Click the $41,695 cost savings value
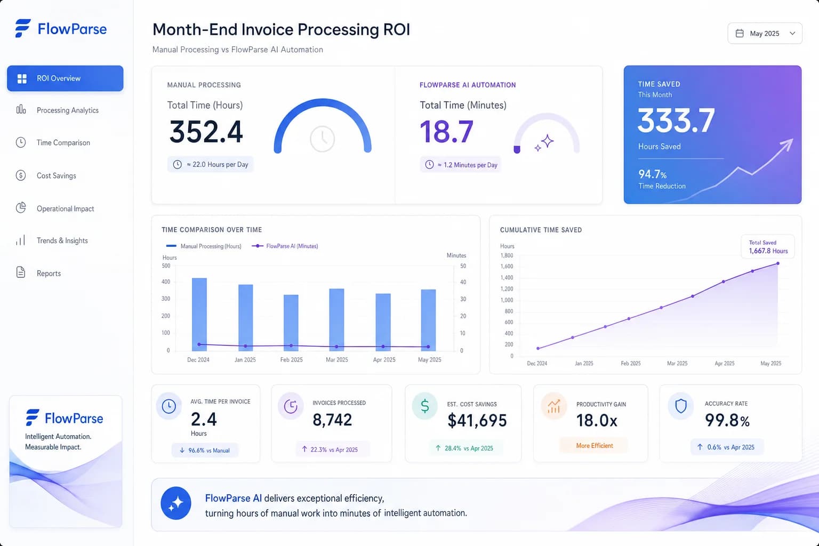Viewport: 819px width, 546px height. coord(477,421)
